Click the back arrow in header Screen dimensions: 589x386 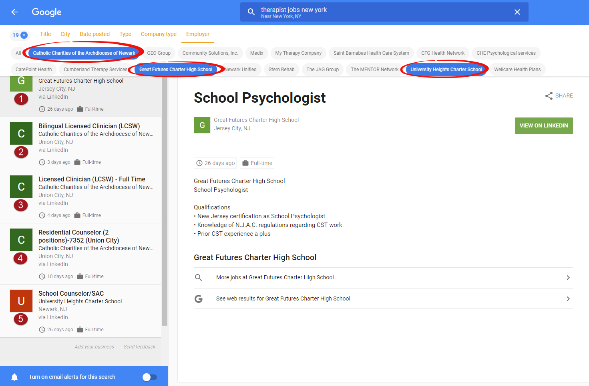14,12
